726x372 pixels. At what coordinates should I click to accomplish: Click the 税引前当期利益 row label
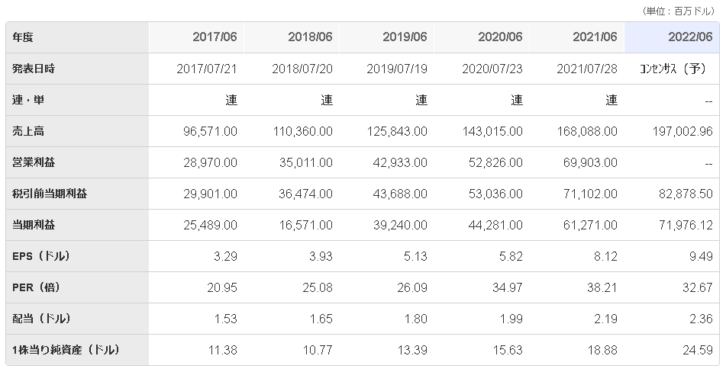coord(50,194)
